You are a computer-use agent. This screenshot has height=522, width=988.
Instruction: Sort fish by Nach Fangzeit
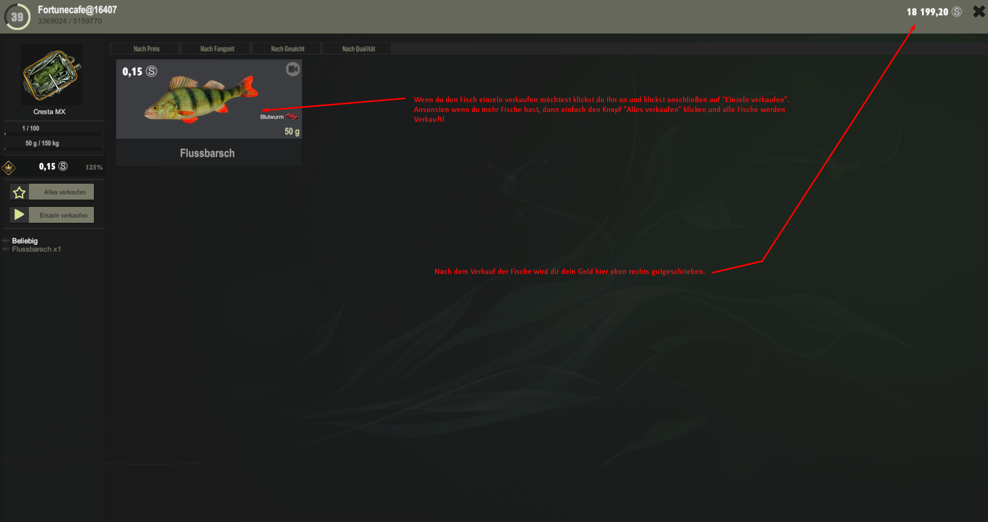[x=217, y=49]
